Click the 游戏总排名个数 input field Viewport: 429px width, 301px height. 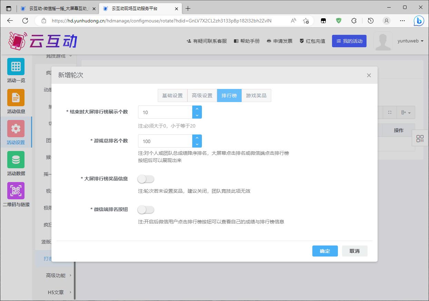[x=165, y=141]
